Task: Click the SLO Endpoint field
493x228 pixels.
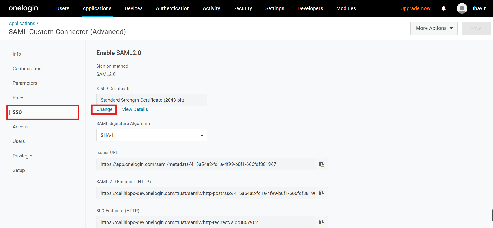Action: coord(206,222)
